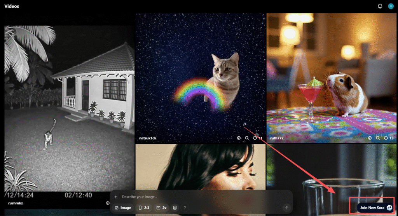
Task: Open the user profile link ruth777.
Action: click(x=276, y=138)
